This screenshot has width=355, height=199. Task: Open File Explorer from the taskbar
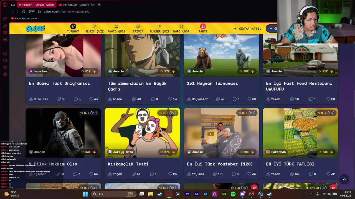151,194
